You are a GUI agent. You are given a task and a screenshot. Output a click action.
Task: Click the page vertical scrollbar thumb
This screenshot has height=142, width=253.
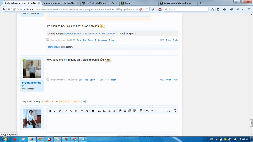click(251, 123)
